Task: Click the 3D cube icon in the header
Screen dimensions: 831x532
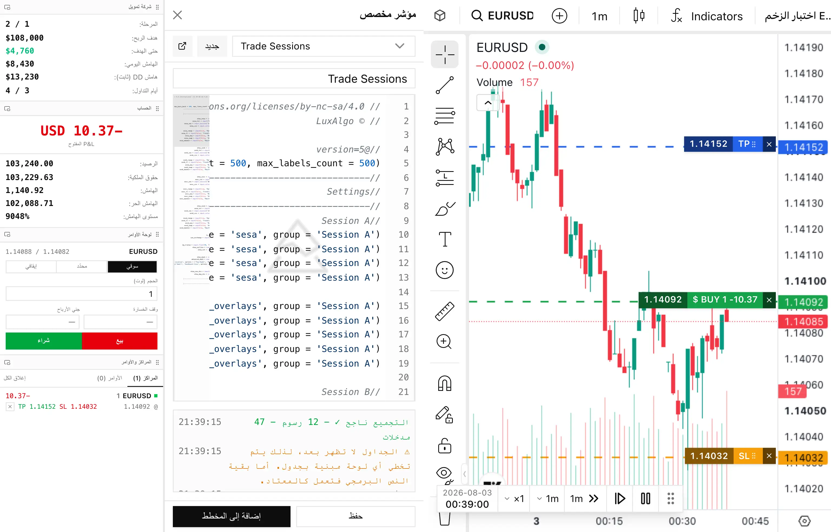Action: tap(440, 16)
